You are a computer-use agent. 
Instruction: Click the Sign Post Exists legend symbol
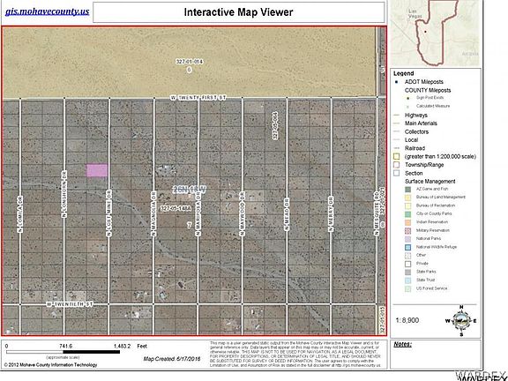click(x=408, y=98)
